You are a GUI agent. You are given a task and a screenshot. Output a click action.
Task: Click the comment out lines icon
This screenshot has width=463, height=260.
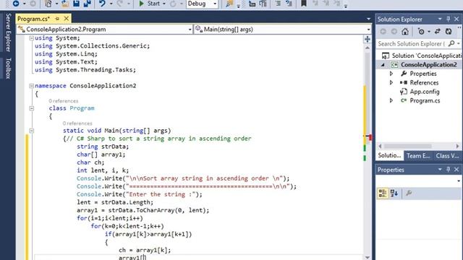[278, 4]
